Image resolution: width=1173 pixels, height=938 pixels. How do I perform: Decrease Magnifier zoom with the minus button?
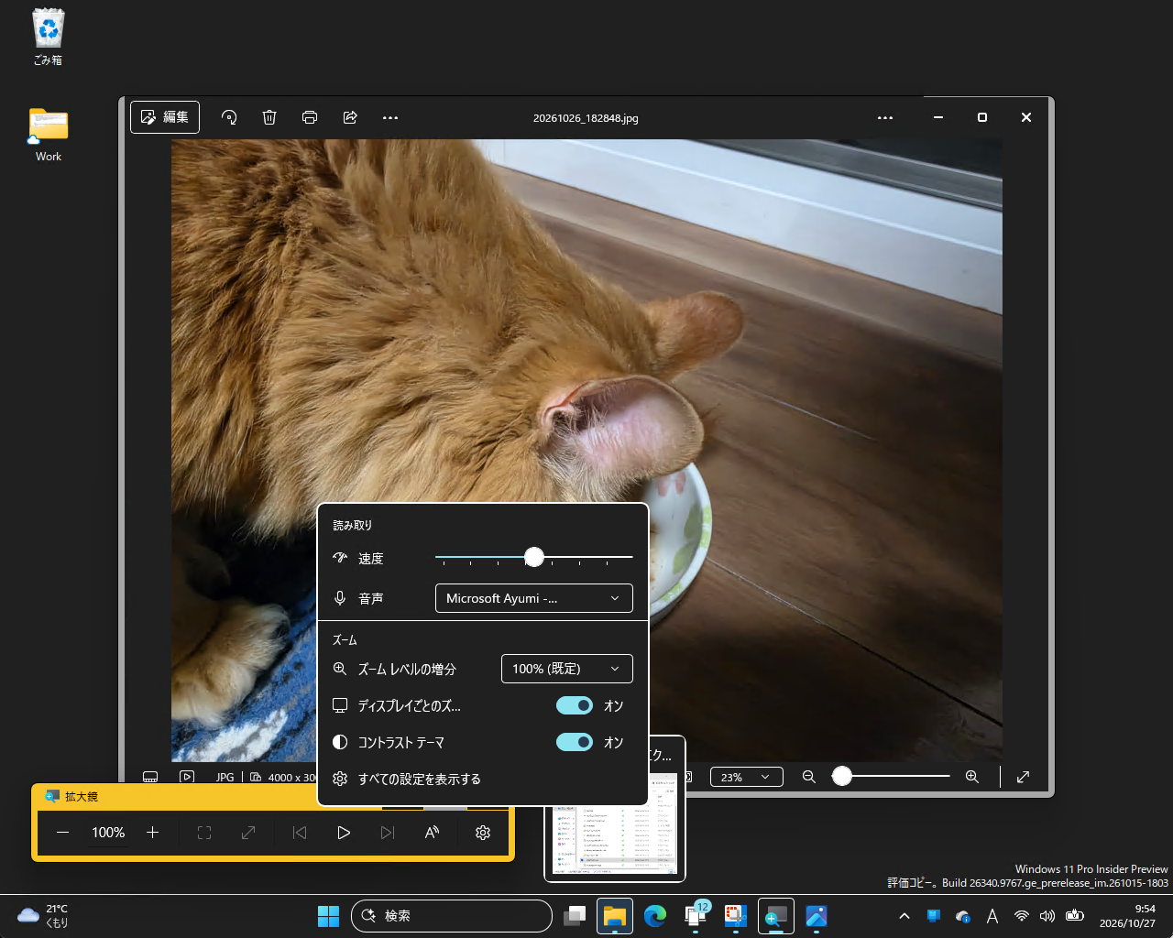(x=63, y=833)
